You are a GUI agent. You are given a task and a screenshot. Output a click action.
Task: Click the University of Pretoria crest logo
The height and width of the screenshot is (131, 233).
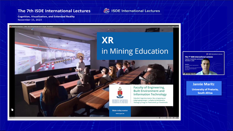[x=120, y=93]
